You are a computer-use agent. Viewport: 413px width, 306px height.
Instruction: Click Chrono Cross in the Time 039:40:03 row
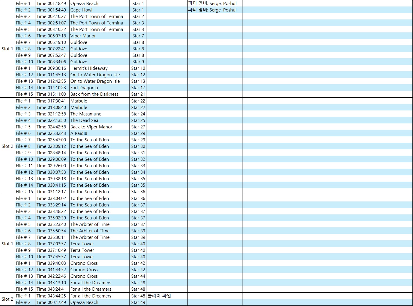tap(99, 263)
